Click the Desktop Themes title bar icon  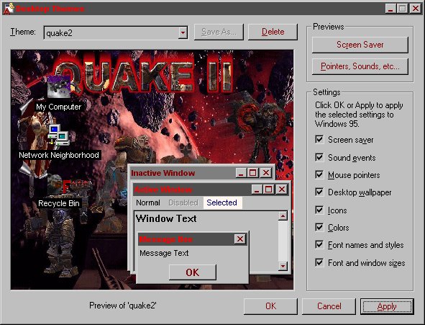coord(9,9)
